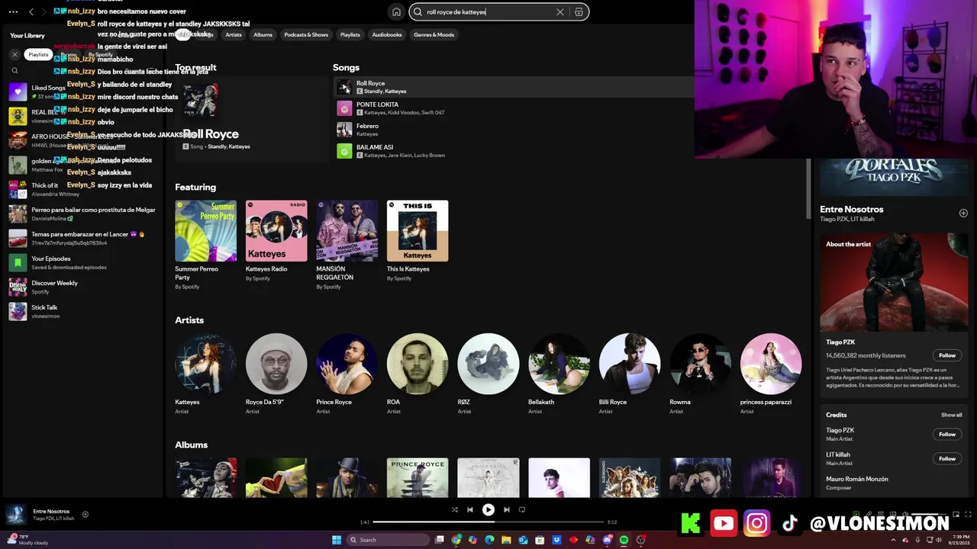Image resolution: width=977 pixels, height=549 pixels.
Task: Open the Tiago PZK artist name in About section
Action: [x=840, y=342]
